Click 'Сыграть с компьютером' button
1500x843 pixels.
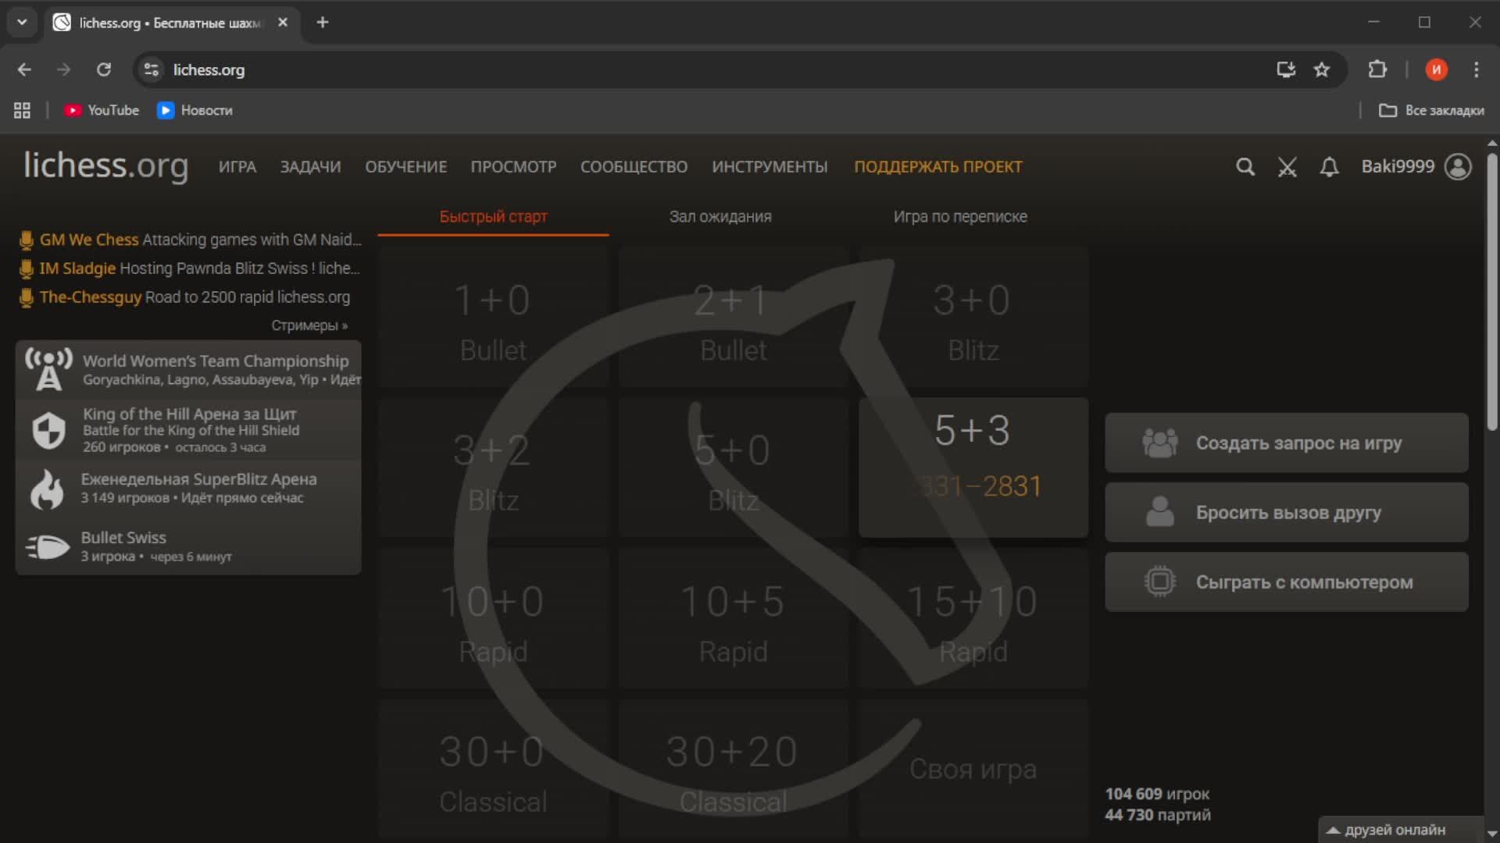(1286, 582)
